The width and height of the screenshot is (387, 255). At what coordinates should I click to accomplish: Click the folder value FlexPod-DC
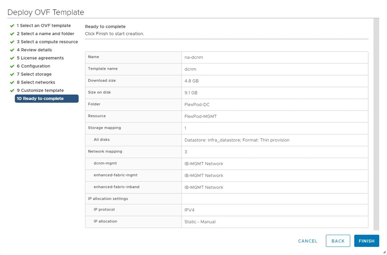point(197,105)
